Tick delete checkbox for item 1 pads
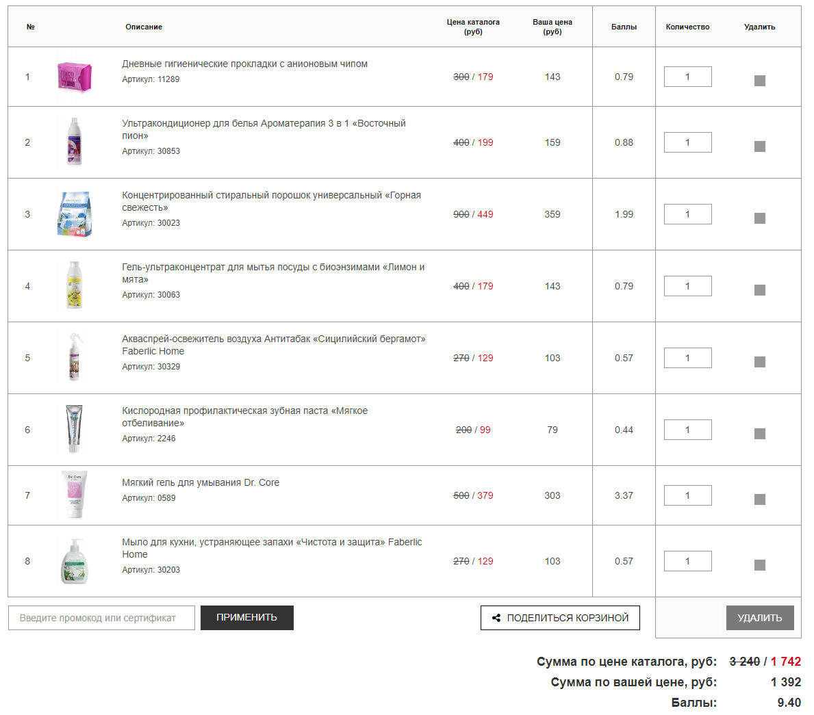The image size is (814, 715). 759,81
